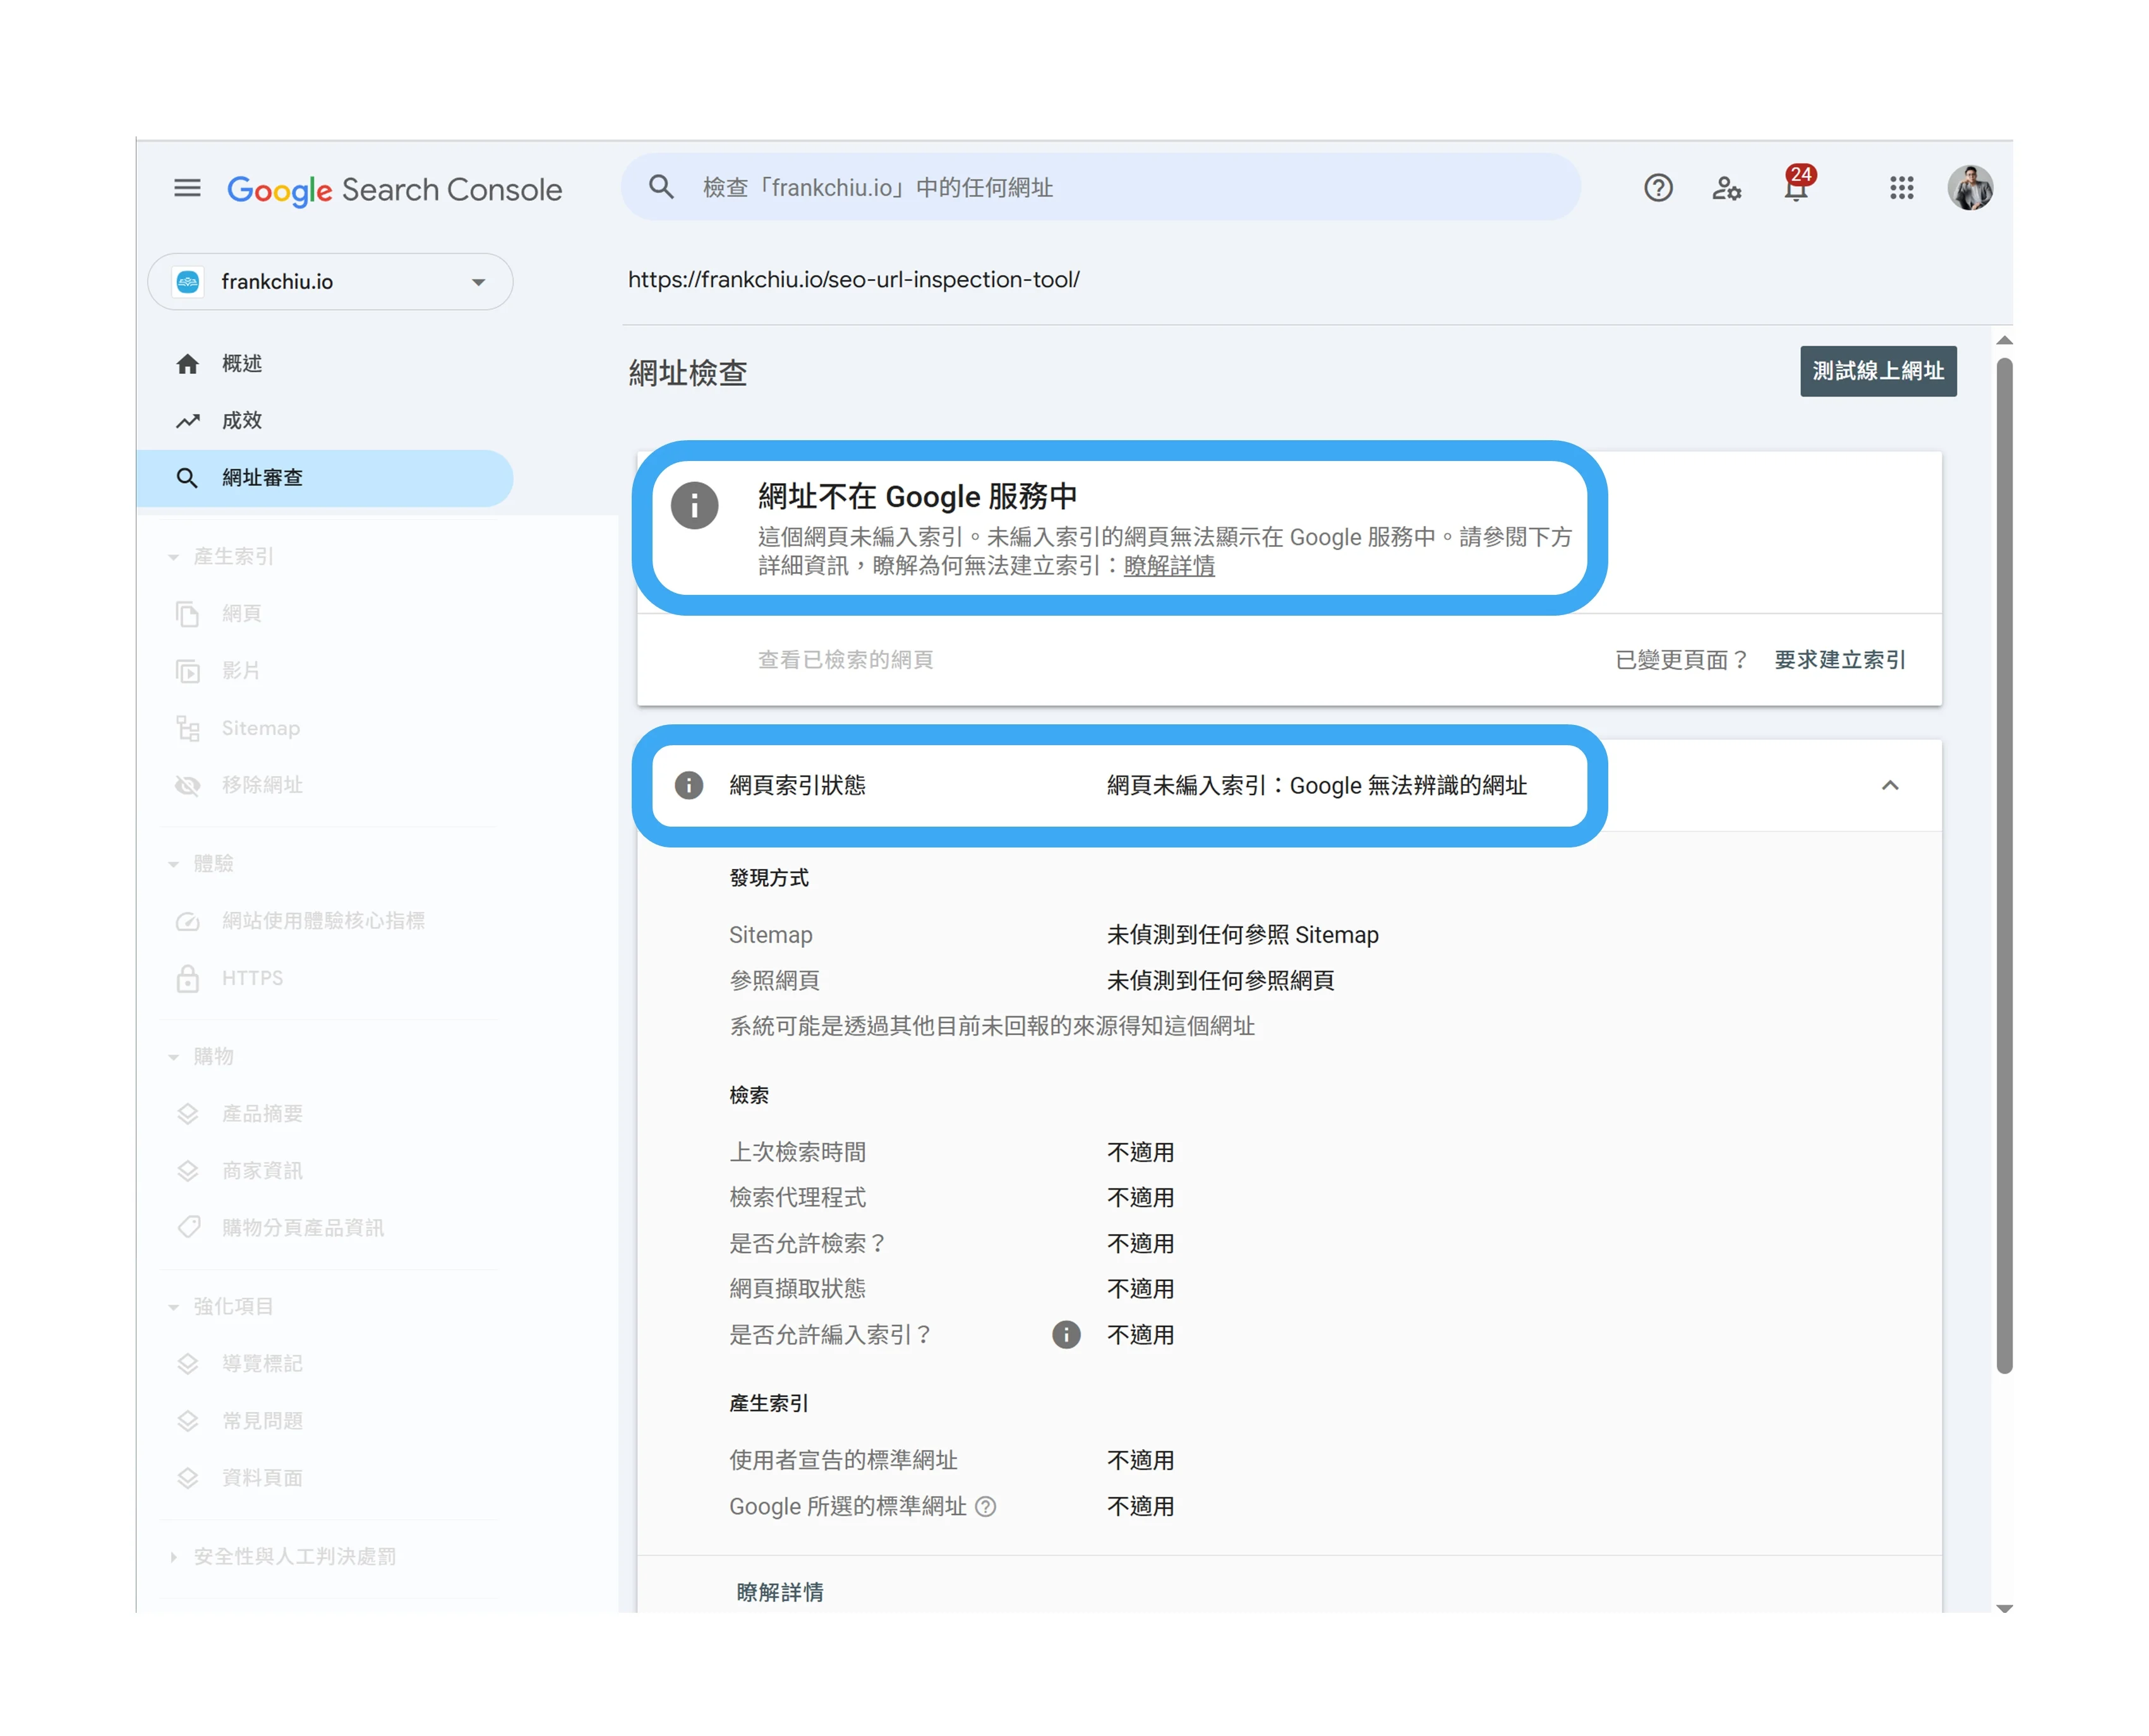The height and width of the screenshot is (1736, 2149).
Task: Click the 測試線上網址 button
Action: click(1878, 371)
